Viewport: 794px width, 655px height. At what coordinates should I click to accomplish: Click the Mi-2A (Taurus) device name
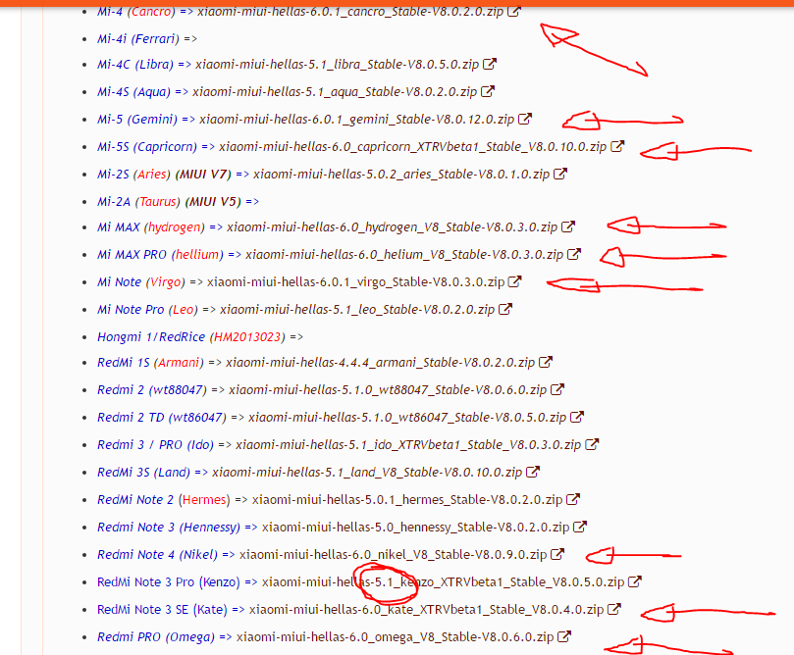[138, 201]
